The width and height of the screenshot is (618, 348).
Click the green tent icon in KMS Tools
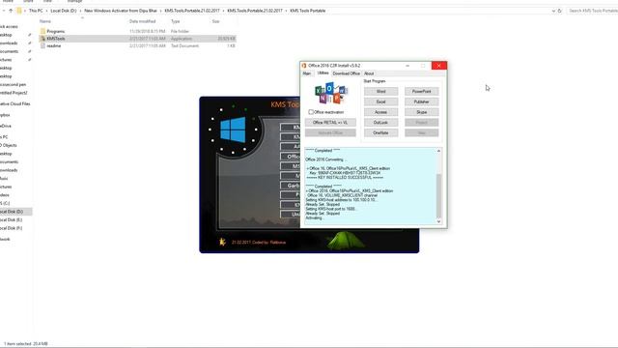[x=345, y=241]
